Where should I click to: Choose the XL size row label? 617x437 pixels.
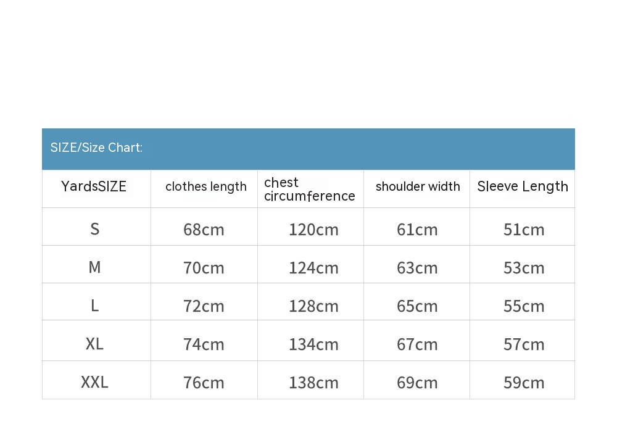[94, 344]
